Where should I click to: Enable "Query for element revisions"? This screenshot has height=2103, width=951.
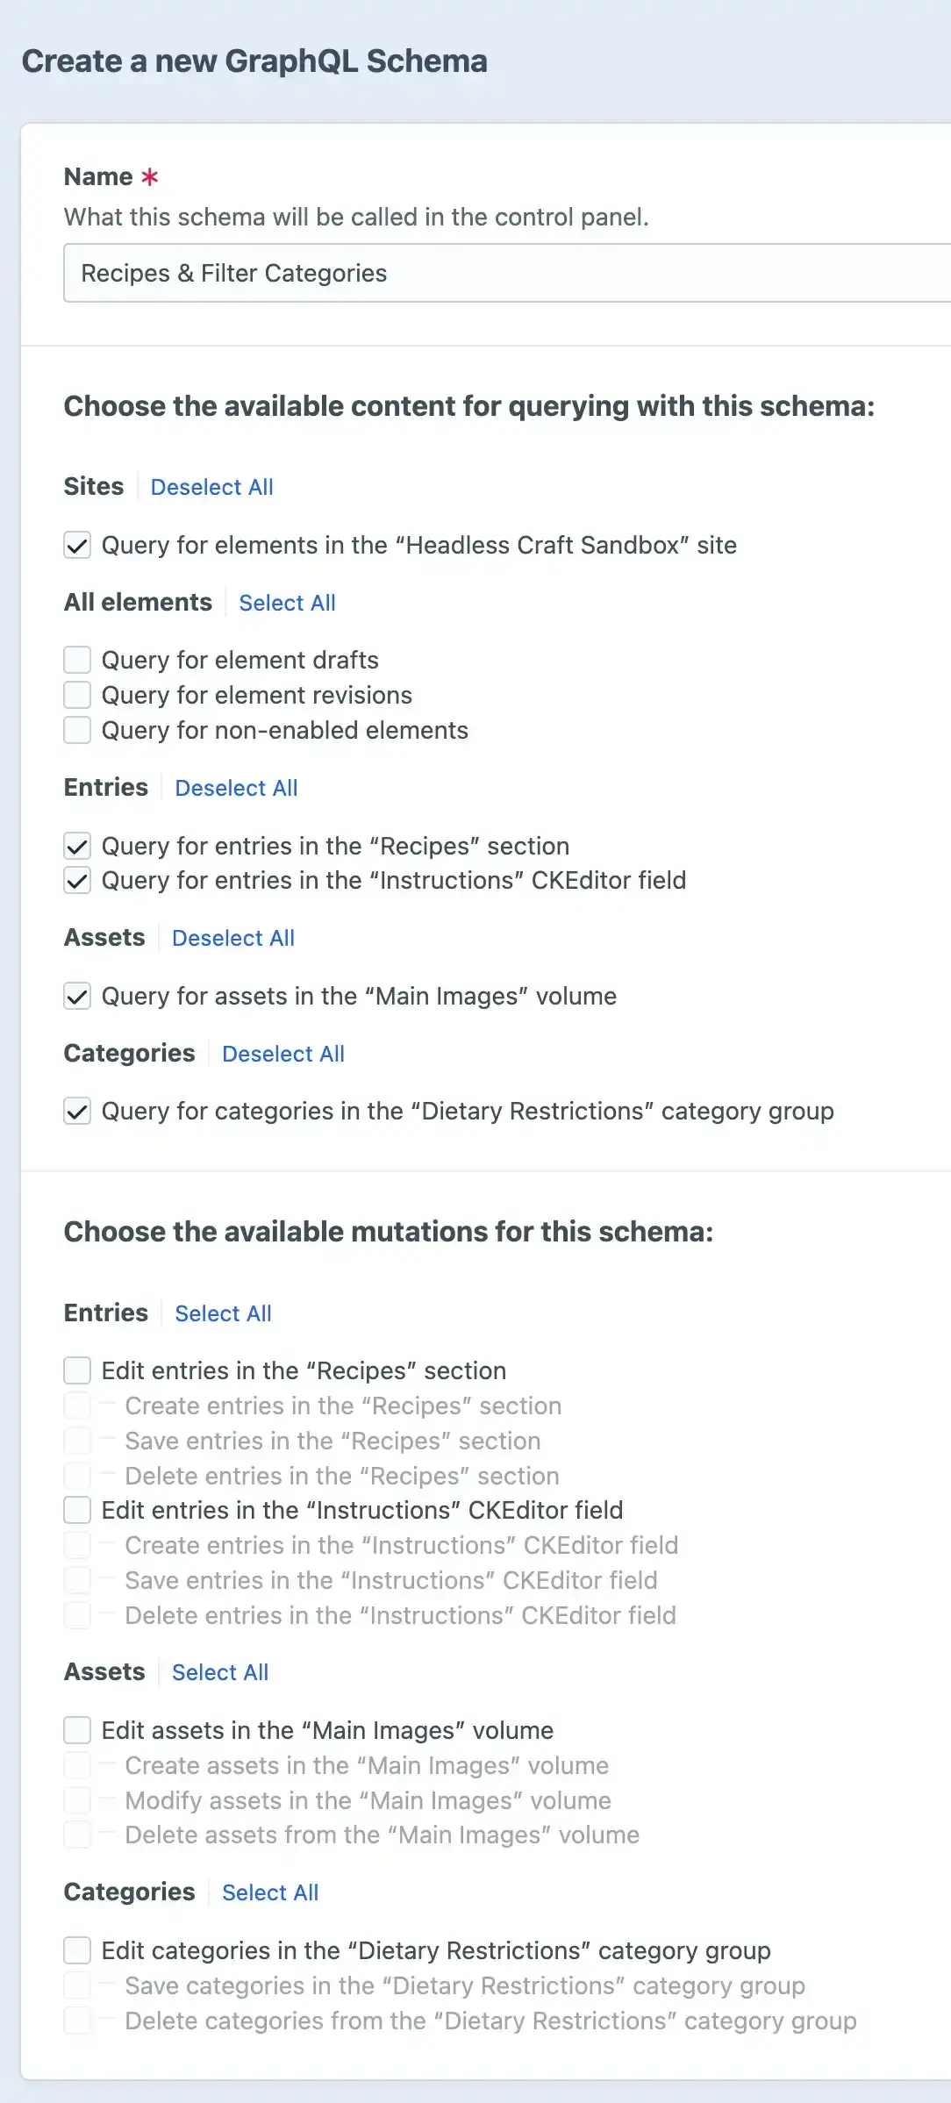(77, 695)
